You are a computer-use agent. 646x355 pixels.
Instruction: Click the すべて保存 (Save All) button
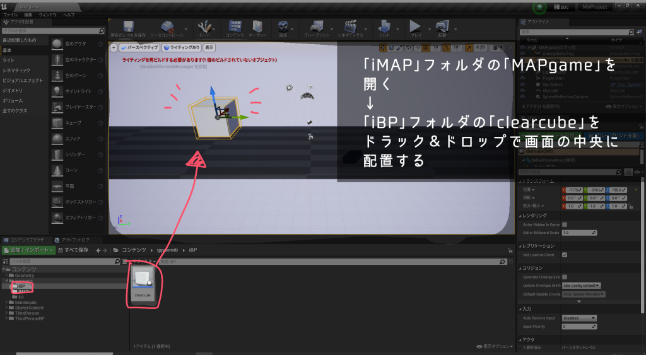[74, 250]
